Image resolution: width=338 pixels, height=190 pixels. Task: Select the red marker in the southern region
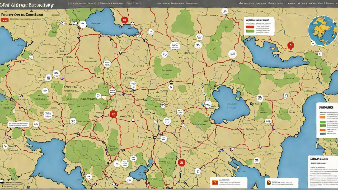(181, 163)
